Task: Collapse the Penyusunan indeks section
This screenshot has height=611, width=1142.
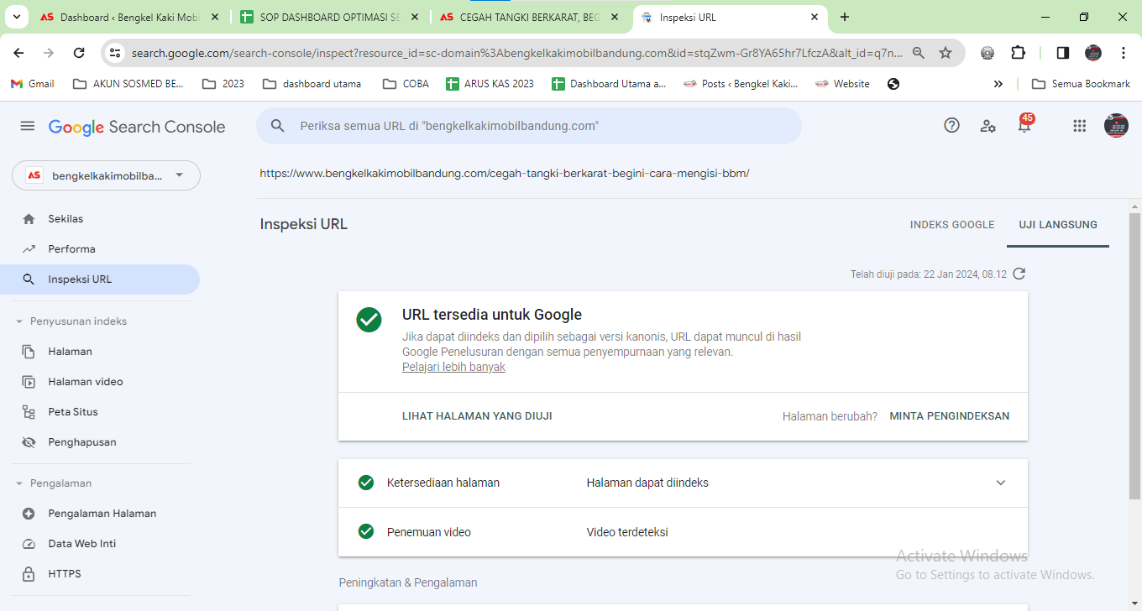Action: point(19,321)
